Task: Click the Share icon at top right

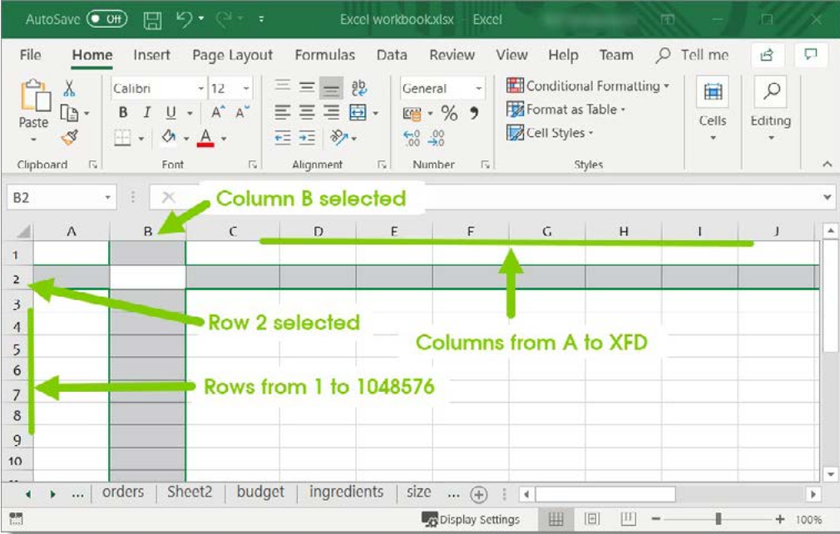Action: click(767, 55)
